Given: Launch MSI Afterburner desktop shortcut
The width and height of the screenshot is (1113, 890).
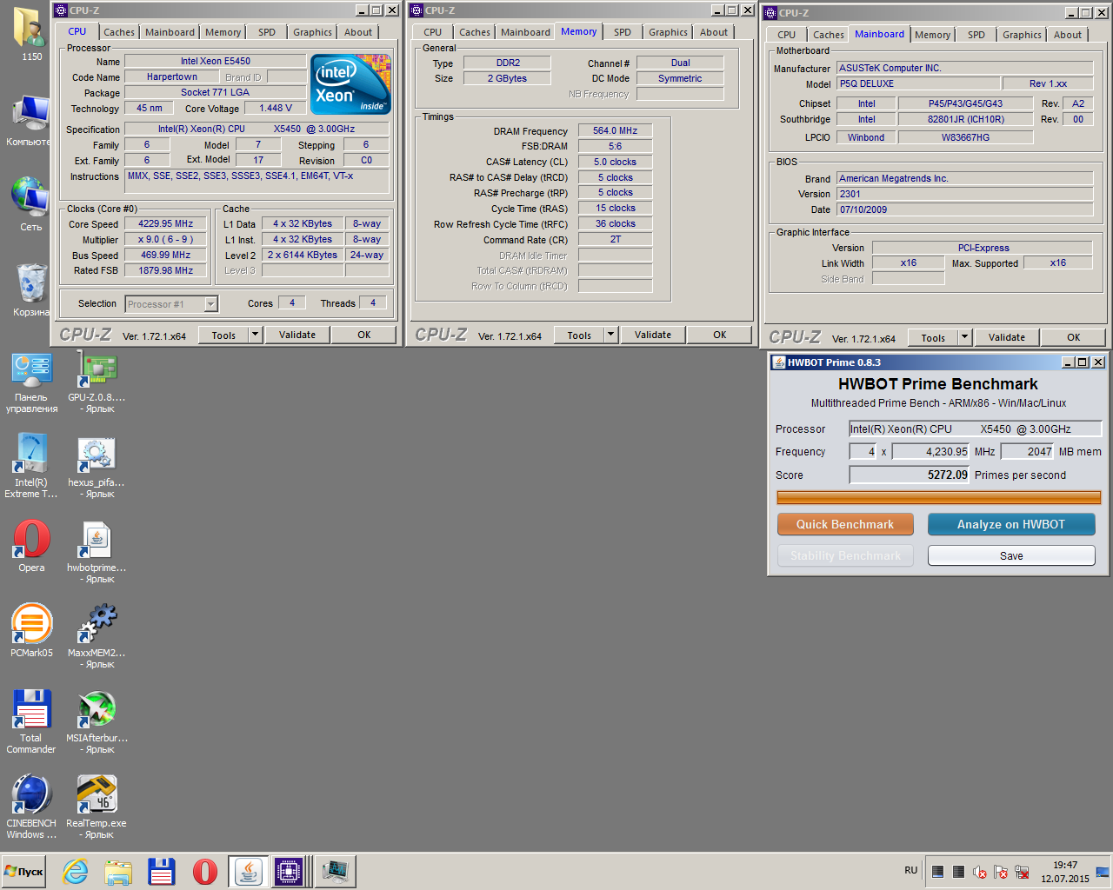Looking at the screenshot, I should click(x=97, y=721).
